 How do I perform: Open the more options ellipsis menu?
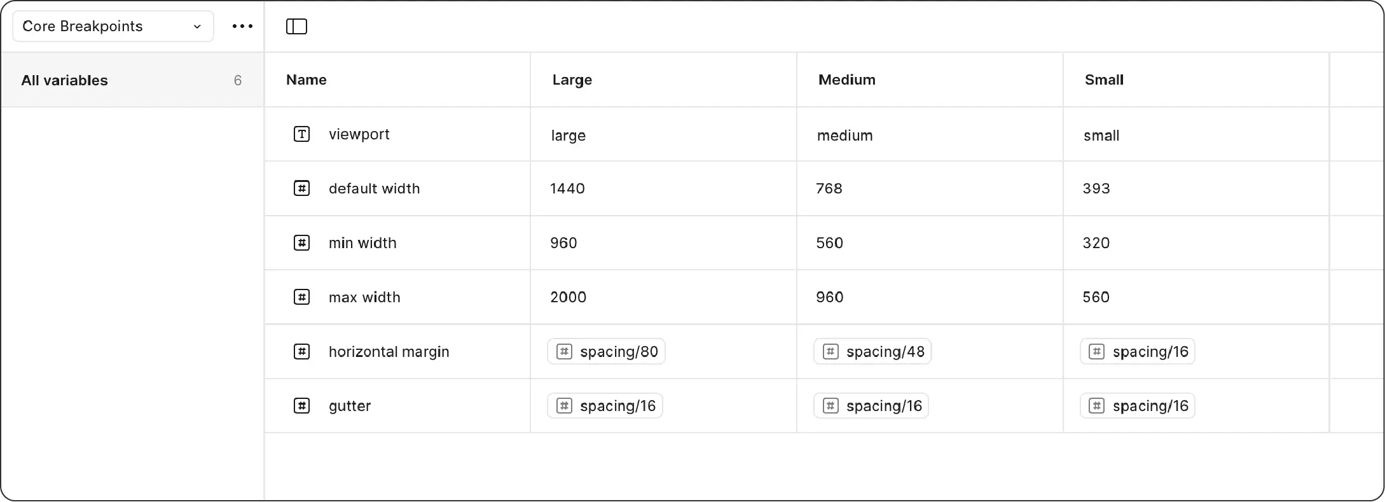tap(242, 26)
